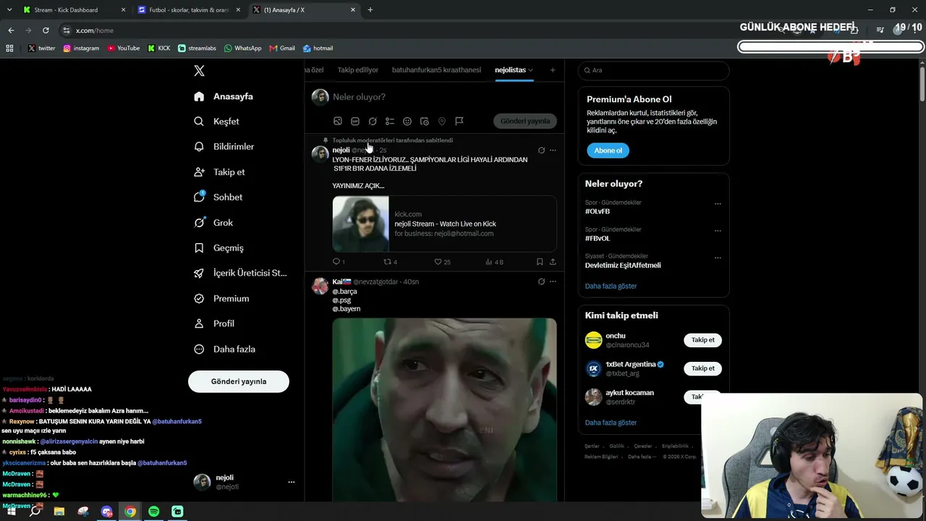
Task: Show more trends via Daha fazla göster
Action: [611, 286]
